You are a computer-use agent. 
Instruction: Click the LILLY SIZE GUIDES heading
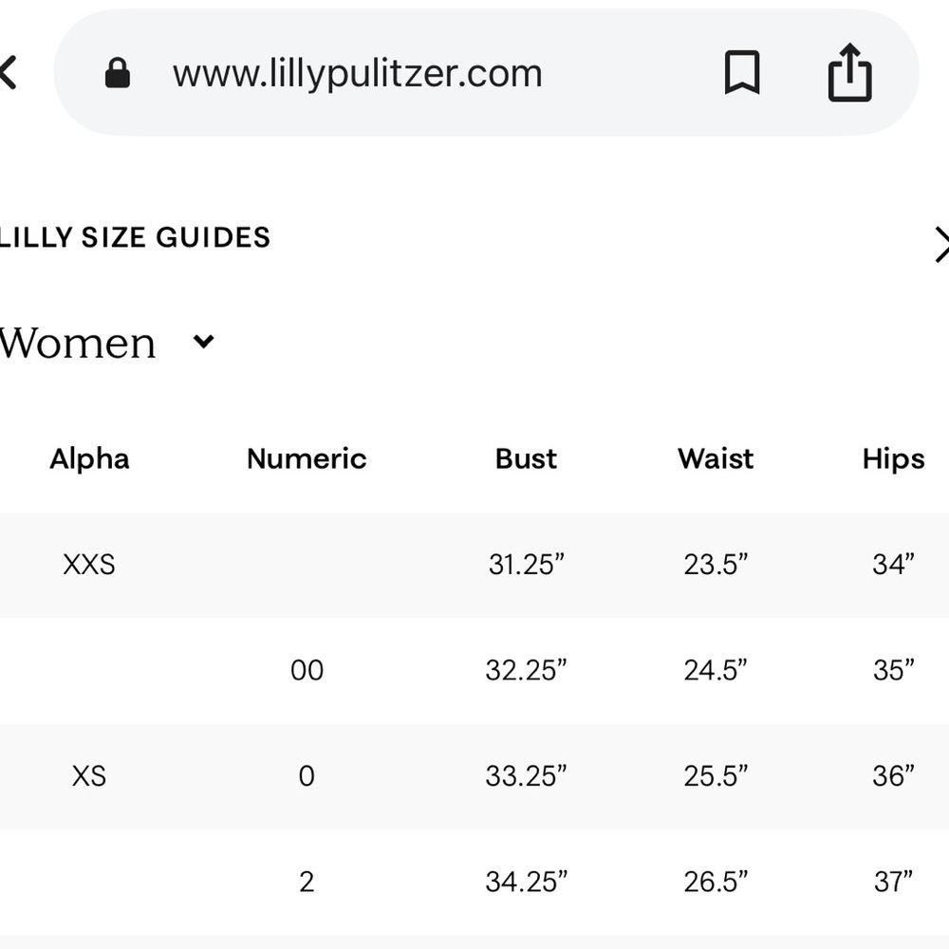tap(135, 237)
